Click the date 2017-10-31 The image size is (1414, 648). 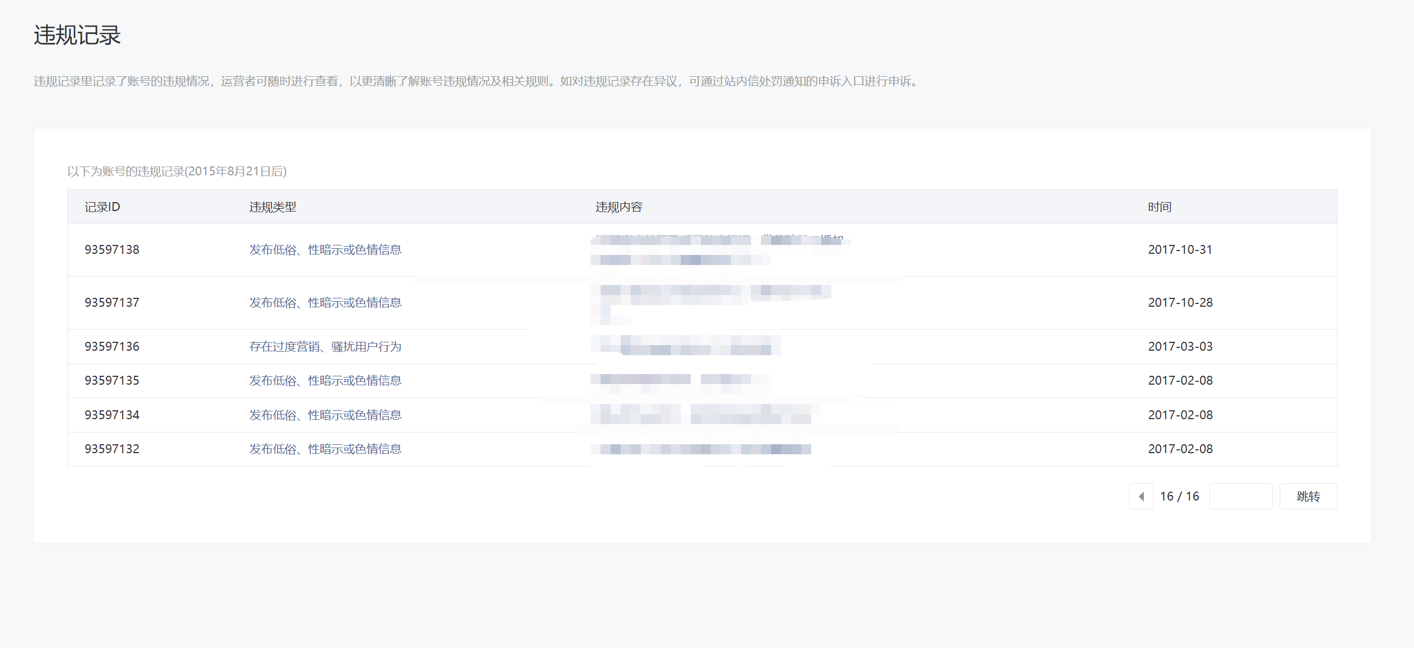[x=1180, y=249]
